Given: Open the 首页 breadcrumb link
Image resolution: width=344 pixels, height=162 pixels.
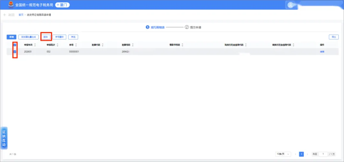Looking at the screenshot, I should 21,15.
